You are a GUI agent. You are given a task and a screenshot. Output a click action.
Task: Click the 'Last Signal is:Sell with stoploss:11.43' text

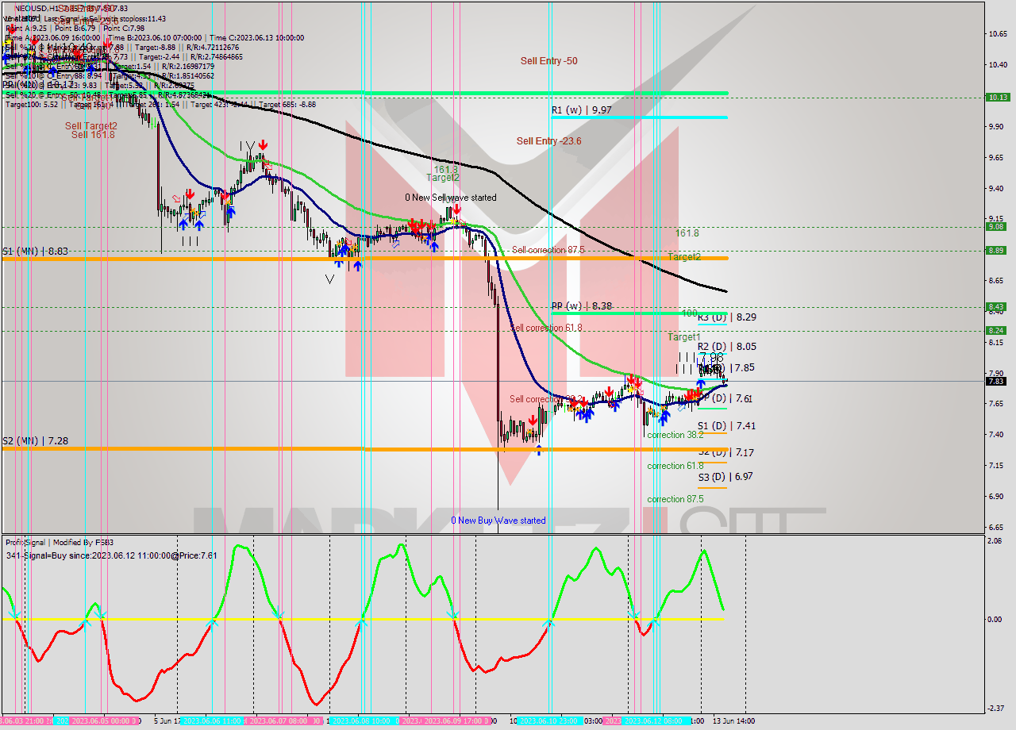pos(105,18)
